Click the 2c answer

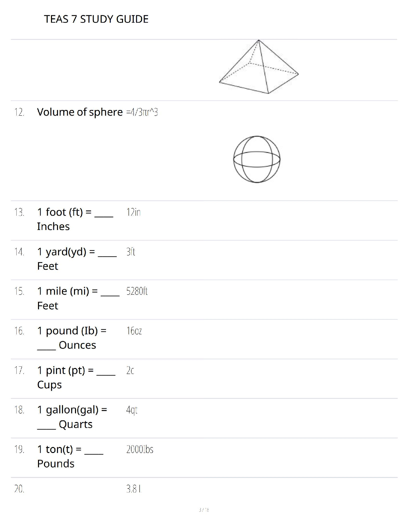(130, 370)
